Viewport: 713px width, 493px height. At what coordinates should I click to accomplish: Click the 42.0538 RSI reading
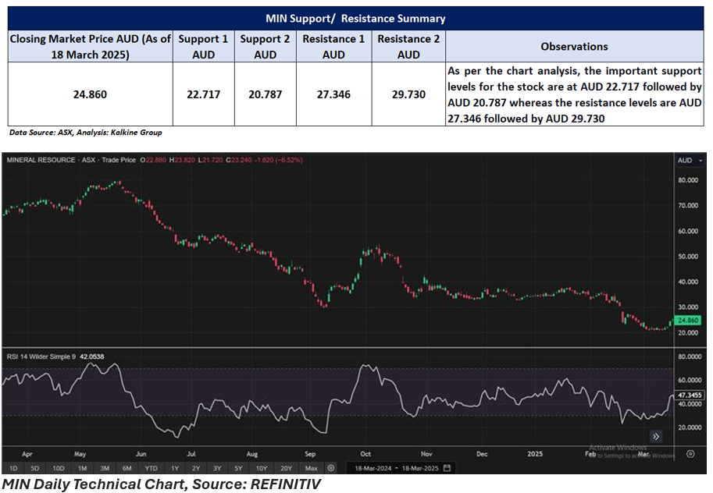point(92,356)
